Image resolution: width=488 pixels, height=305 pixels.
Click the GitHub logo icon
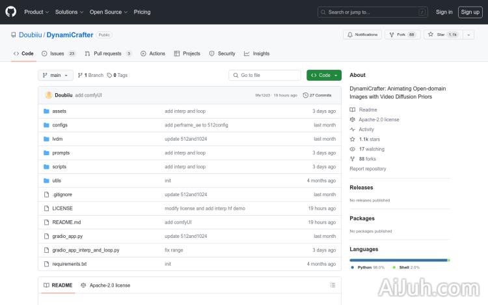pyautogui.click(x=11, y=12)
